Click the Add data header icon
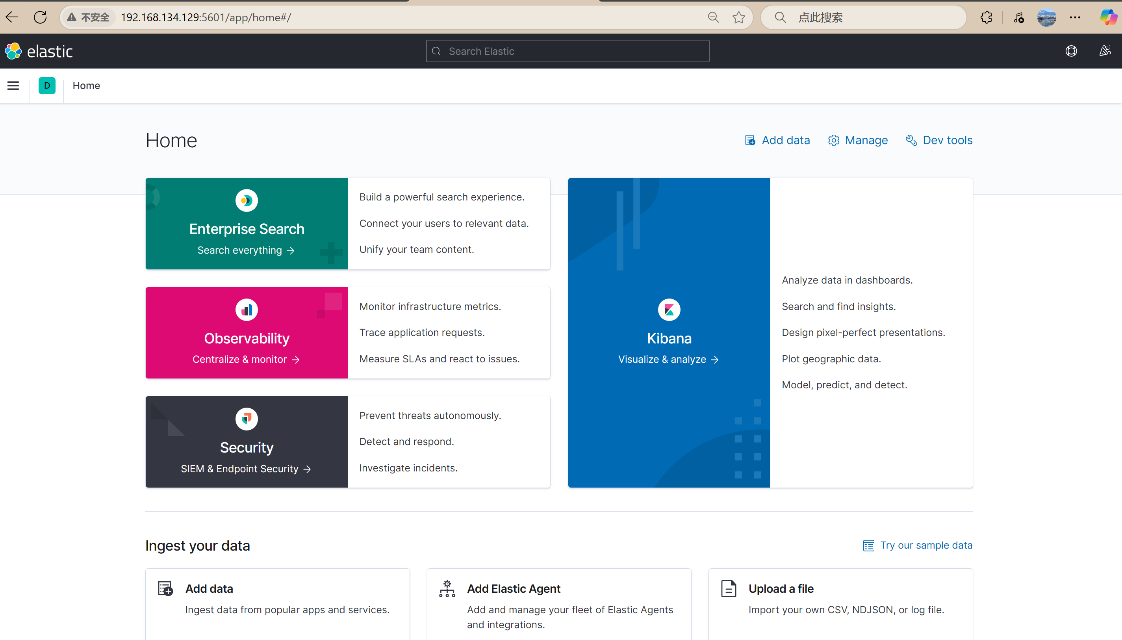 point(750,140)
